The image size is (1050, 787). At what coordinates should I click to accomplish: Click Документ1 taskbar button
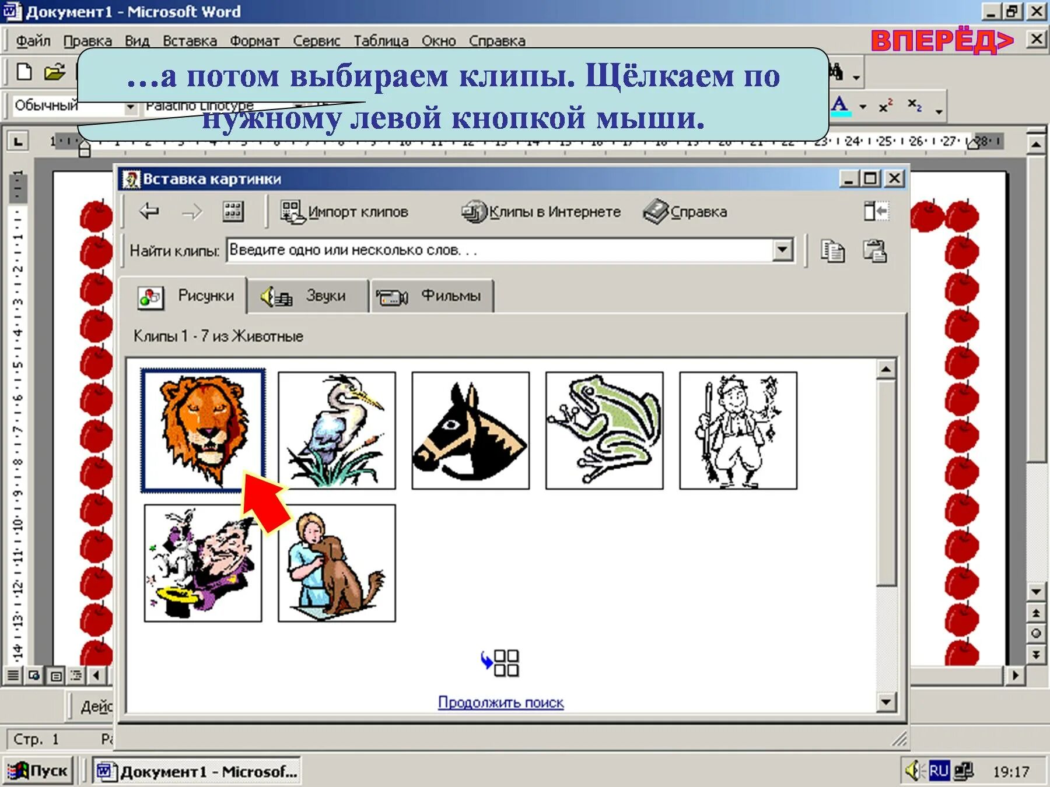[197, 771]
